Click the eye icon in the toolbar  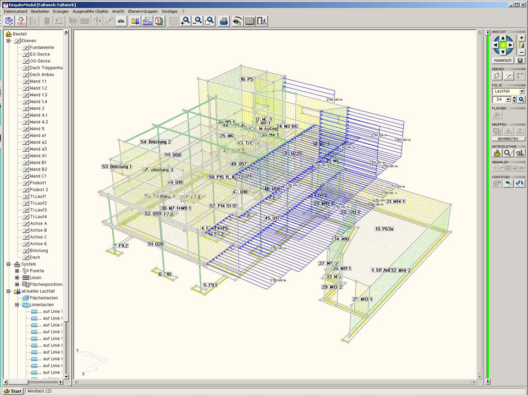237,21
